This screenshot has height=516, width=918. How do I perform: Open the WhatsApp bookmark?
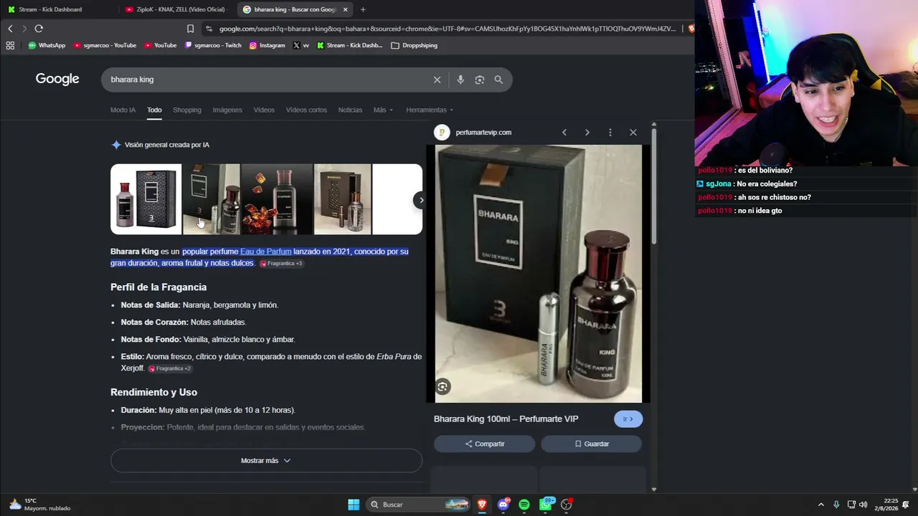(x=47, y=45)
